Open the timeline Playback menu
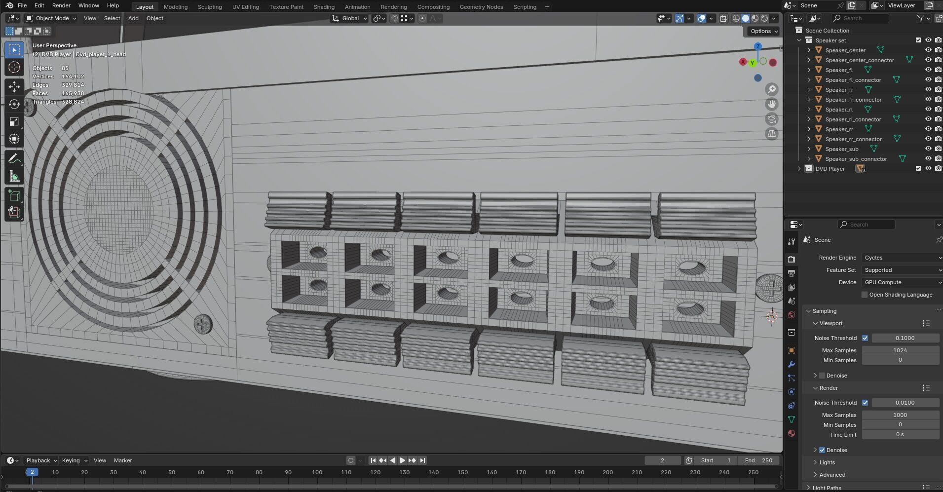Screen dimensions: 943x492 point(41,460)
